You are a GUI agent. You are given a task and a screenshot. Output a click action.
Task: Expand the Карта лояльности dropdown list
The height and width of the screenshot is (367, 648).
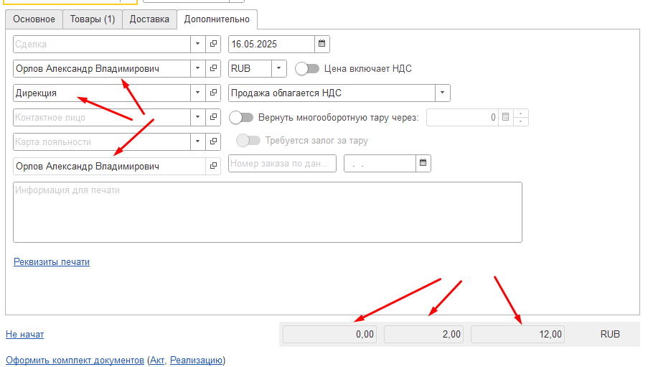(x=198, y=141)
